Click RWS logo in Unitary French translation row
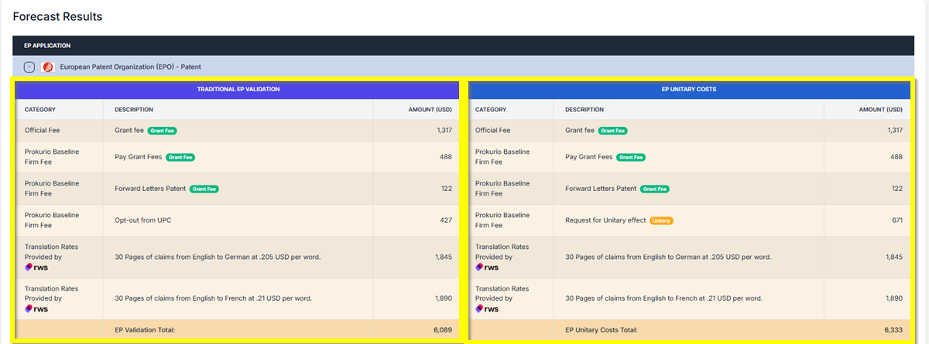929x344 pixels. [x=487, y=308]
